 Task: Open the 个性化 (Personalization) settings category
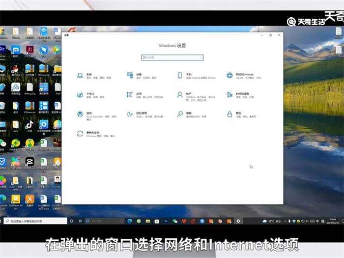(90, 95)
